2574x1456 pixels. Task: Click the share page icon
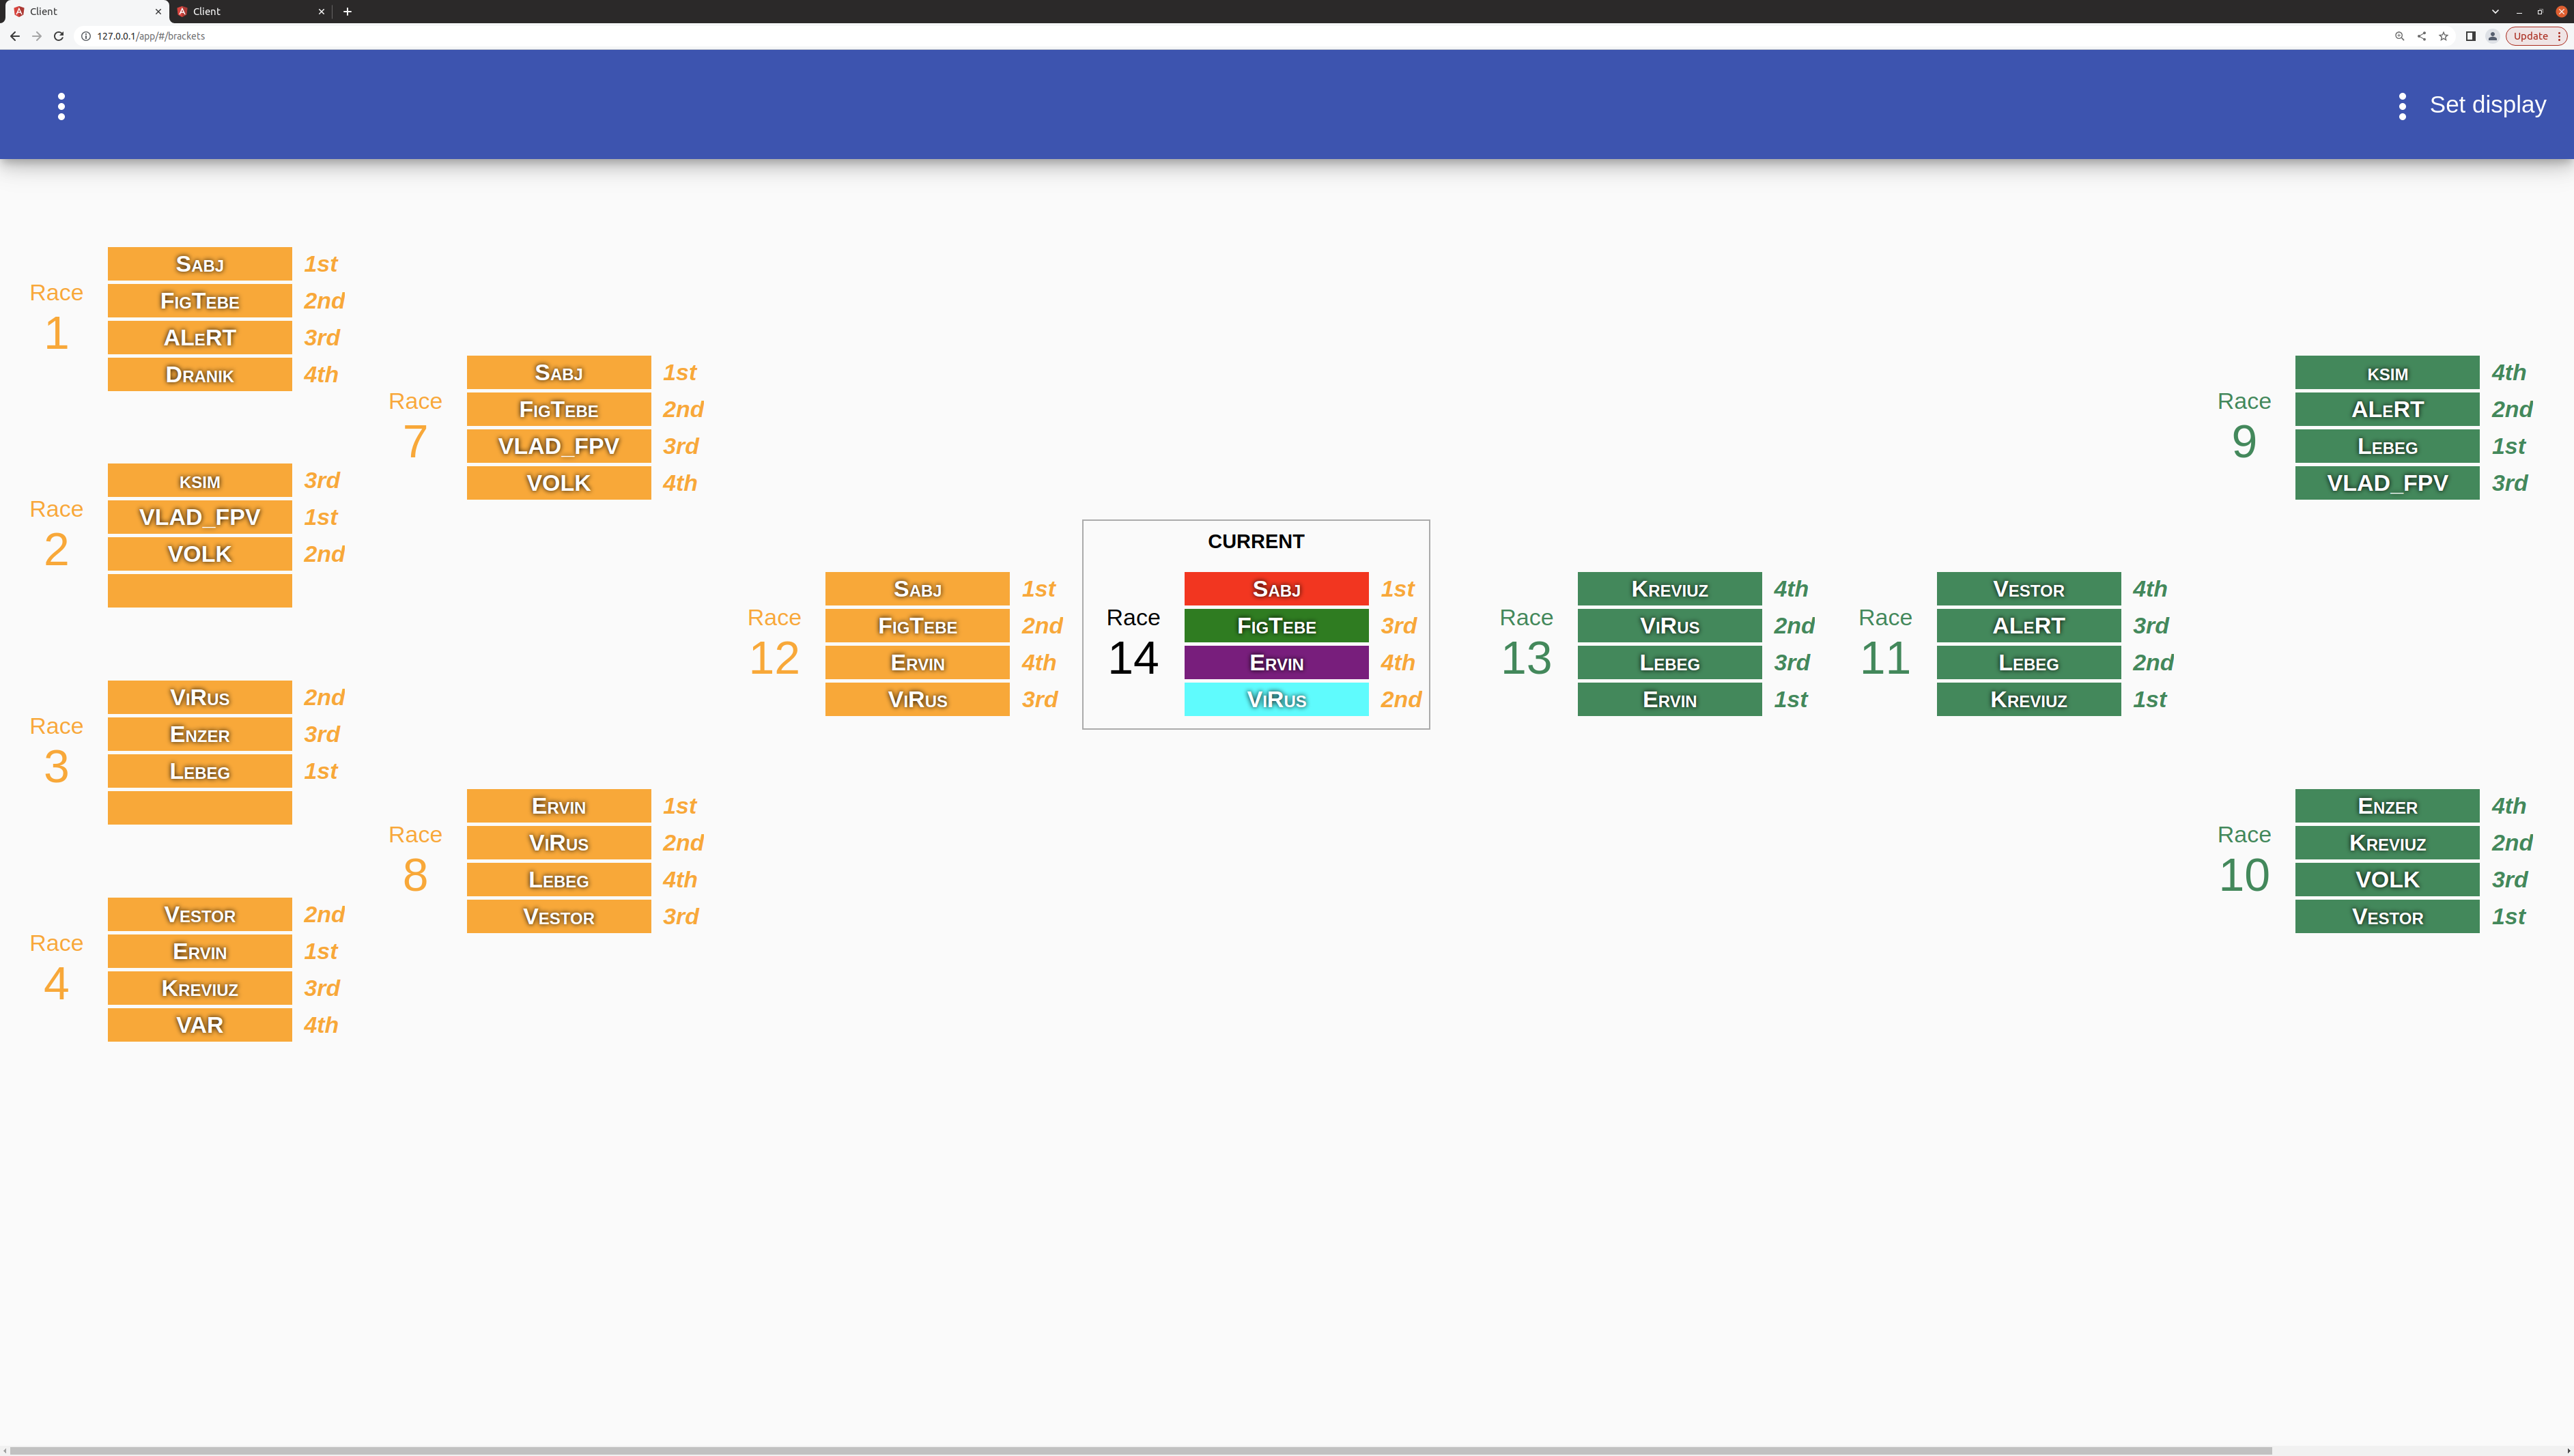[2421, 36]
